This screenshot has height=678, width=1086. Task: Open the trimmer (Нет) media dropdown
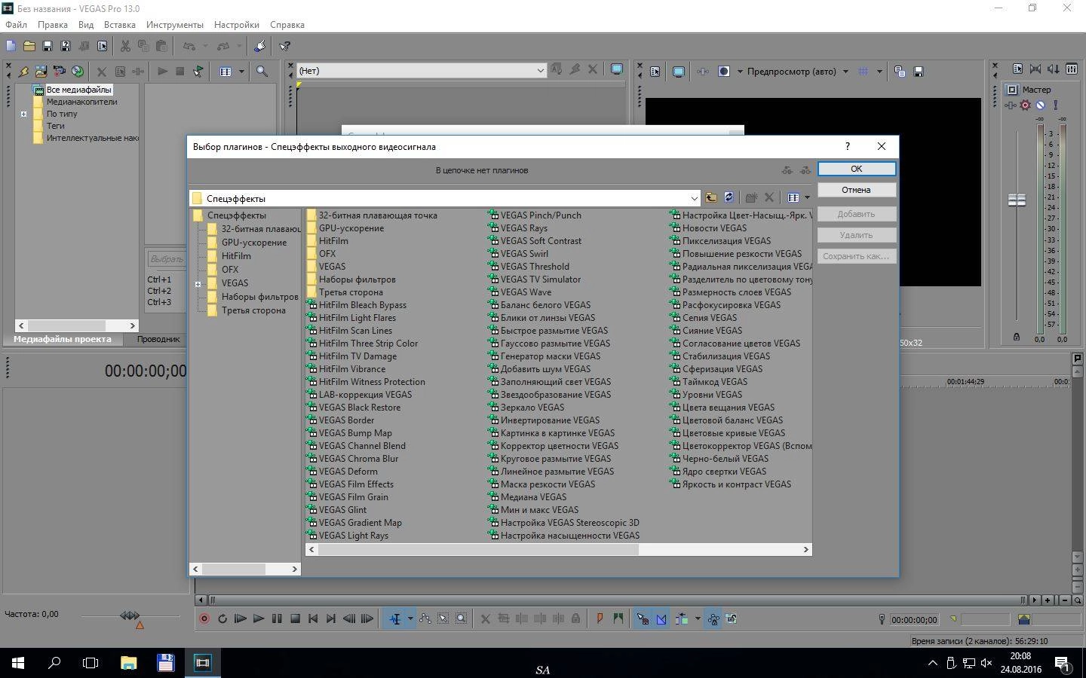[540, 70]
